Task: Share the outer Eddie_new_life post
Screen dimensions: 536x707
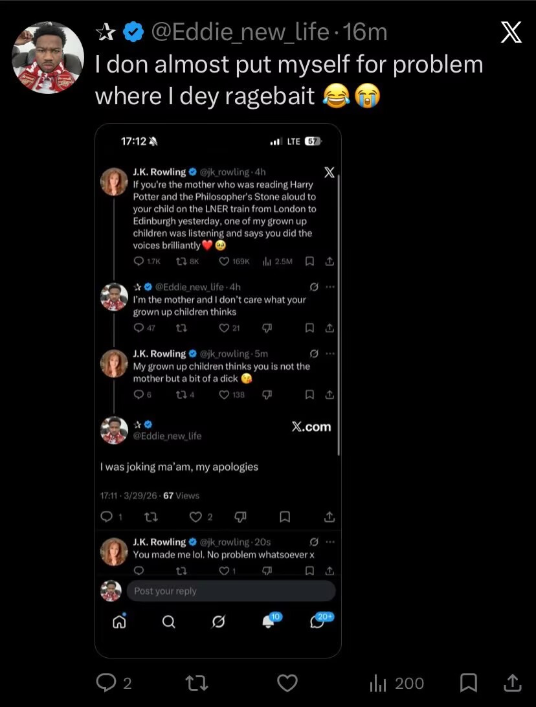Action: pos(511,683)
